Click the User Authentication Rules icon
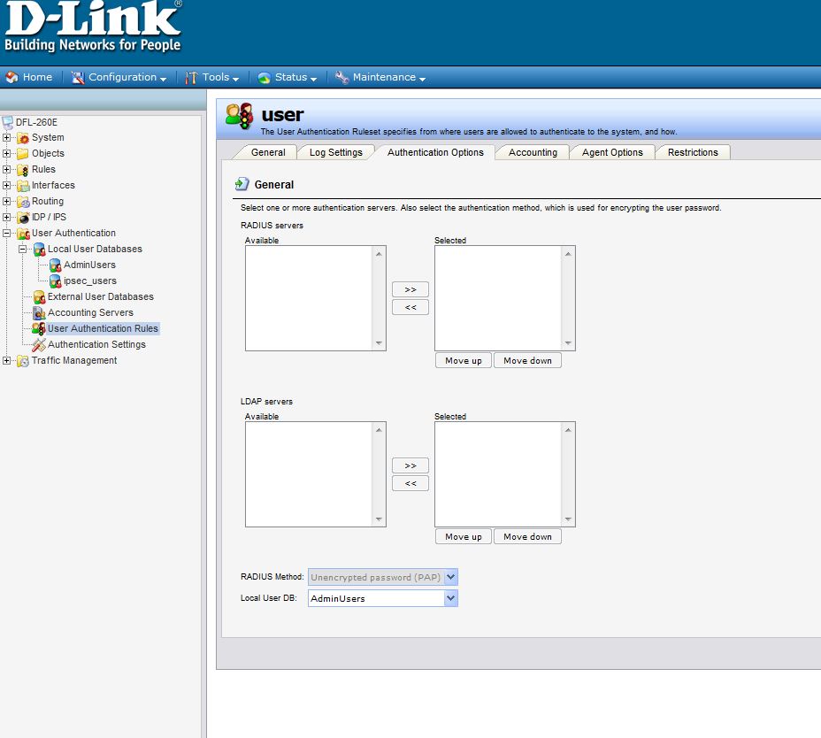821x738 pixels. 39,329
